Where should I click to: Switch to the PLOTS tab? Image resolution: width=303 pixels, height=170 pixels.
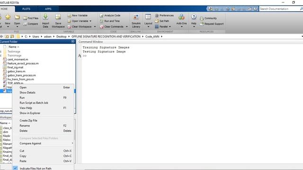click(27, 9)
